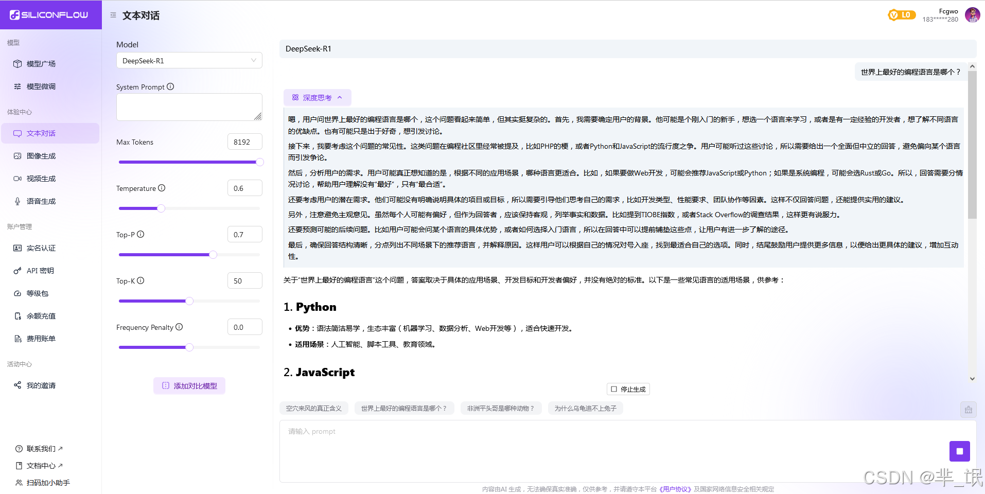Image resolution: width=985 pixels, height=494 pixels.
Task: Click Frequency Penalty value field
Action: [245, 327]
